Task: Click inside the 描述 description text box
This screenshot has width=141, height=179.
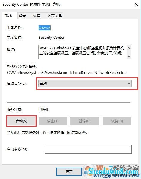Action: point(83,52)
